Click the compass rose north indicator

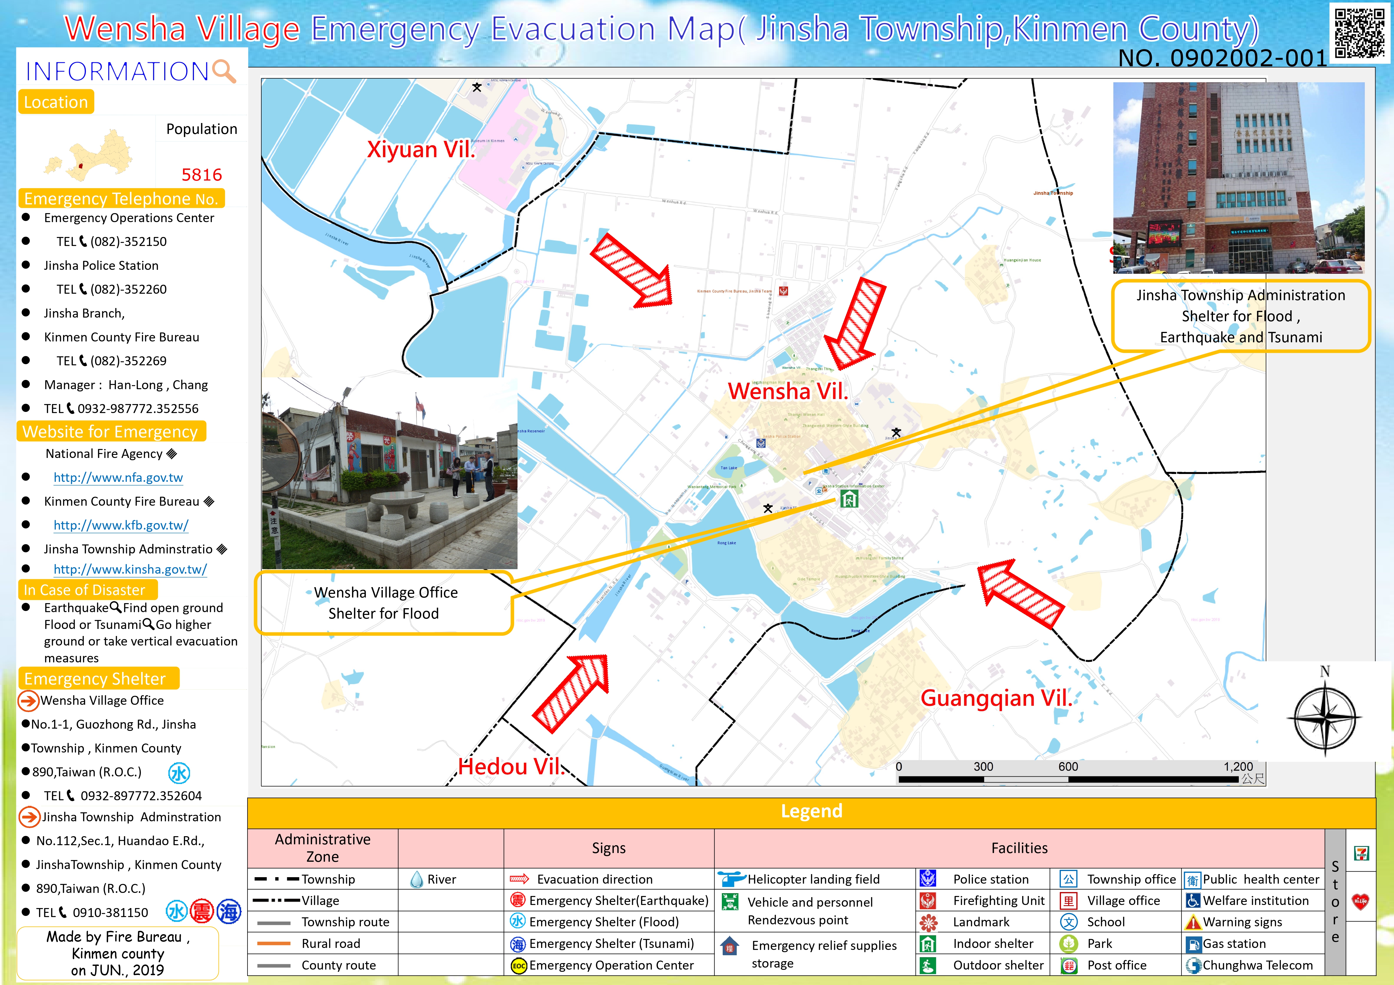pyautogui.click(x=1324, y=717)
